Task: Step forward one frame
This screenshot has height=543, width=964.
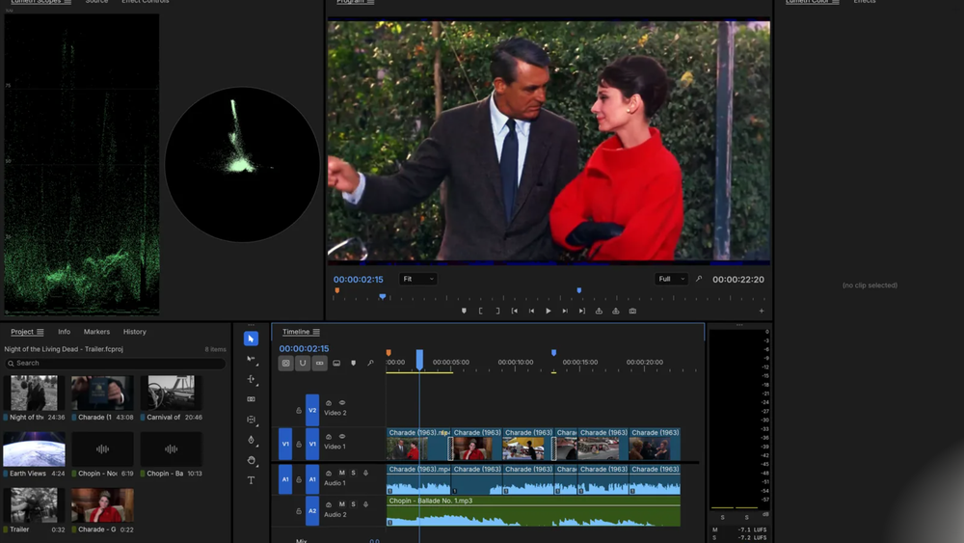Action: point(565,312)
